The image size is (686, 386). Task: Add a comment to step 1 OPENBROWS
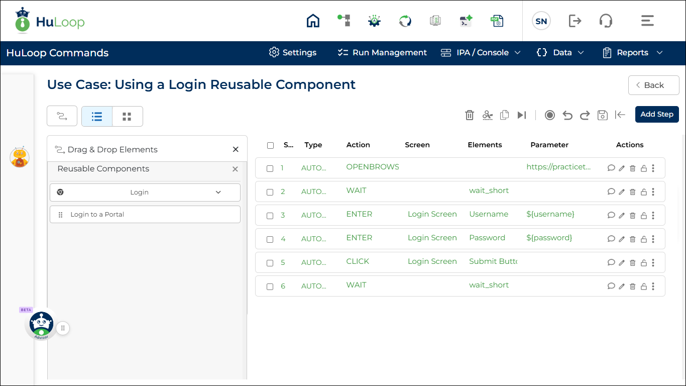click(x=611, y=168)
